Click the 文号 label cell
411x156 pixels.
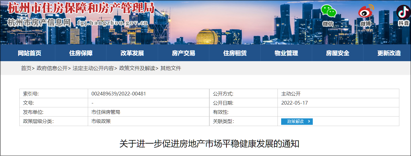coord(54,103)
